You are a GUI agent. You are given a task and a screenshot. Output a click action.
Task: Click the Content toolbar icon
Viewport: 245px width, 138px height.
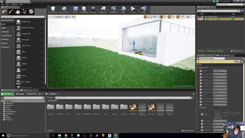coord(75,10)
